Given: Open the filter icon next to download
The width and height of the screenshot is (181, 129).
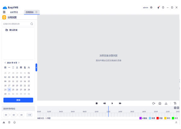Looking at the screenshot, I should click(x=175, y=103).
